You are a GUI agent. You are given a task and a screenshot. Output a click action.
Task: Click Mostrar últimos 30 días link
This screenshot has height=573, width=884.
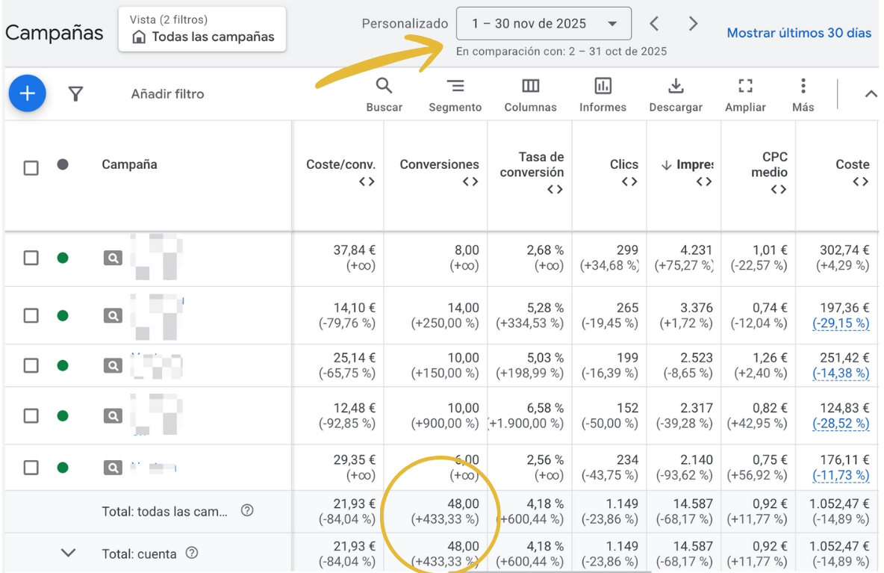[799, 33]
